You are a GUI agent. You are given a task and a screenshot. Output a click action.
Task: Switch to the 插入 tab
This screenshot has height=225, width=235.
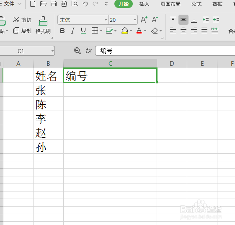point(145,4)
